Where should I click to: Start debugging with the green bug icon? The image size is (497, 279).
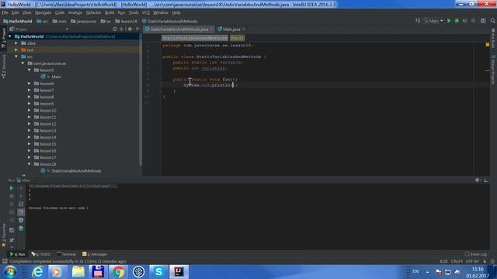coord(457,21)
